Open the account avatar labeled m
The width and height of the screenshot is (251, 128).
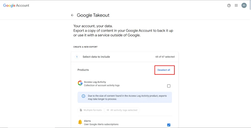(244, 5)
